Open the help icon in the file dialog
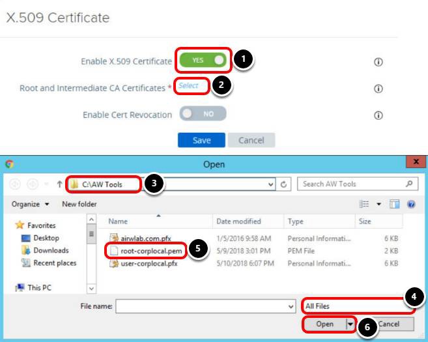The height and width of the screenshot is (342, 428). 412,204
